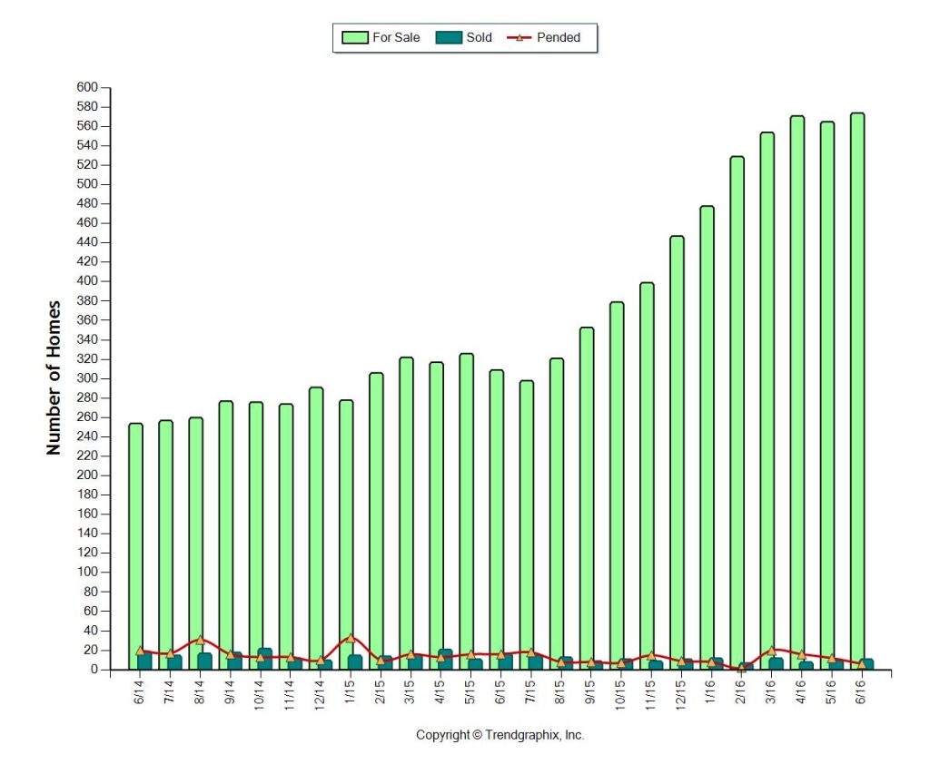Click the 3/16 For Sale green bar

(767, 401)
